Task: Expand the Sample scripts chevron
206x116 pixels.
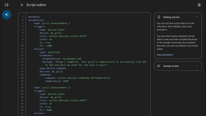Action: (x=197, y=66)
